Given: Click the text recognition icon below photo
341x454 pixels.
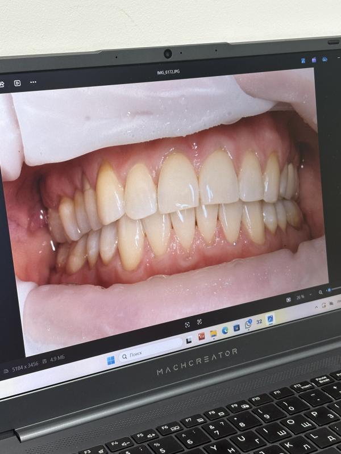Looking at the screenshot, I should pyautogui.click(x=199, y=322).
